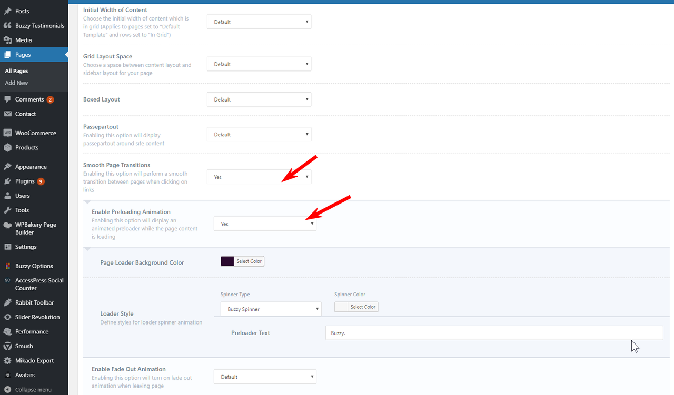Click the light Spinner Color swatch

[341, 307]
